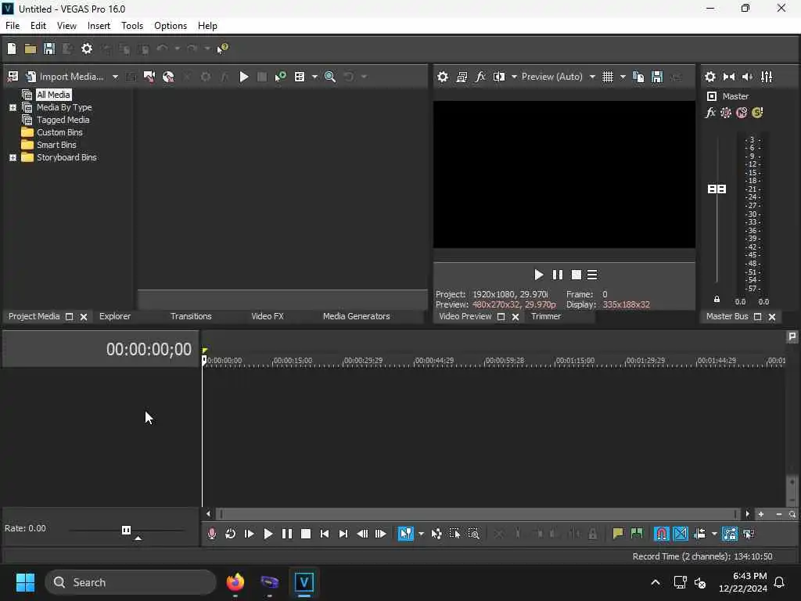
Task: Switch to the Media Generators tab
Action: pyautogui.click(x=356, y=316)
